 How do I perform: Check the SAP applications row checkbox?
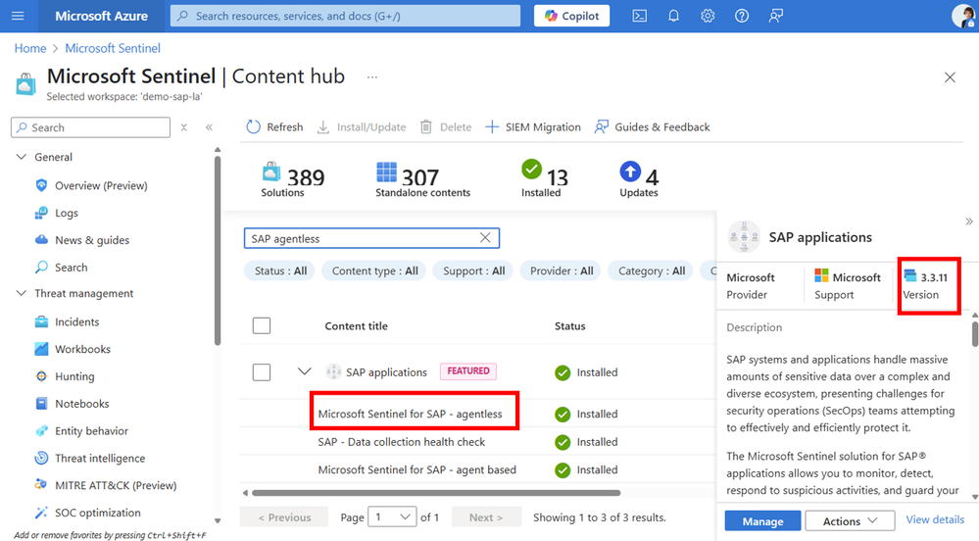[262, 372]
